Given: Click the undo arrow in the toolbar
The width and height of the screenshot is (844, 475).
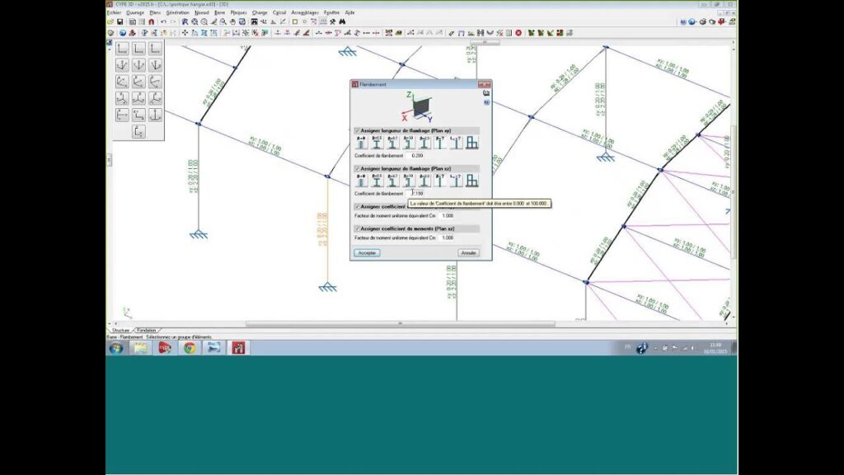Looking at the screenshot, I should tap(163, 21).
